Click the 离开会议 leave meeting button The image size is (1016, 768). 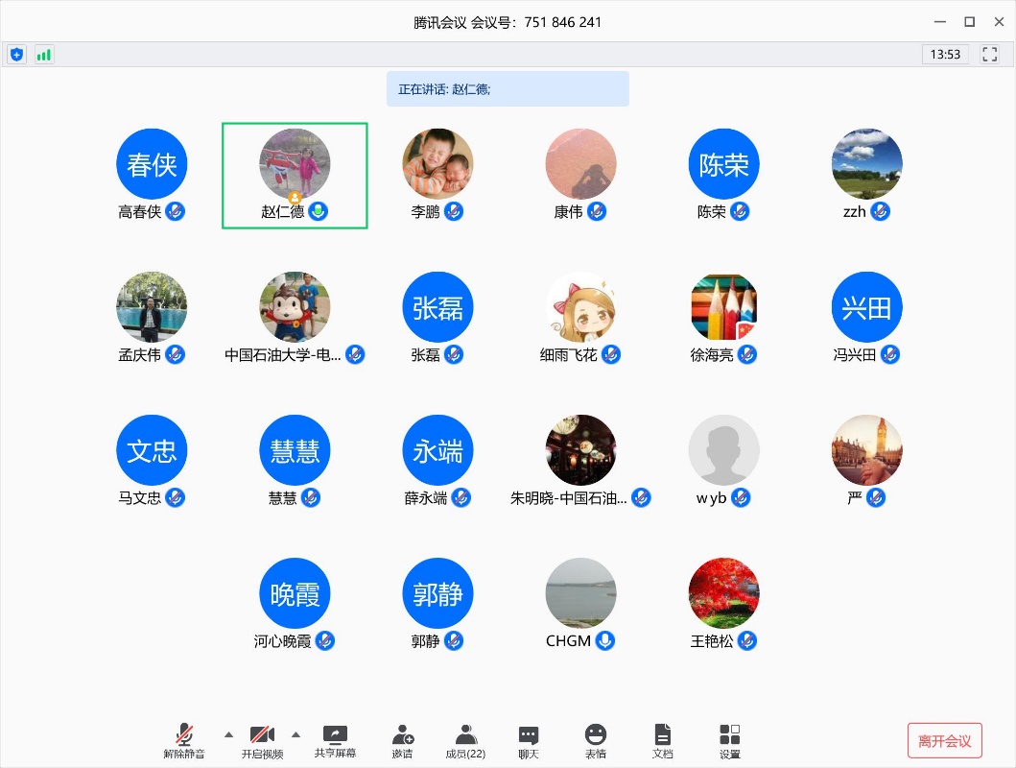[944, 741]
